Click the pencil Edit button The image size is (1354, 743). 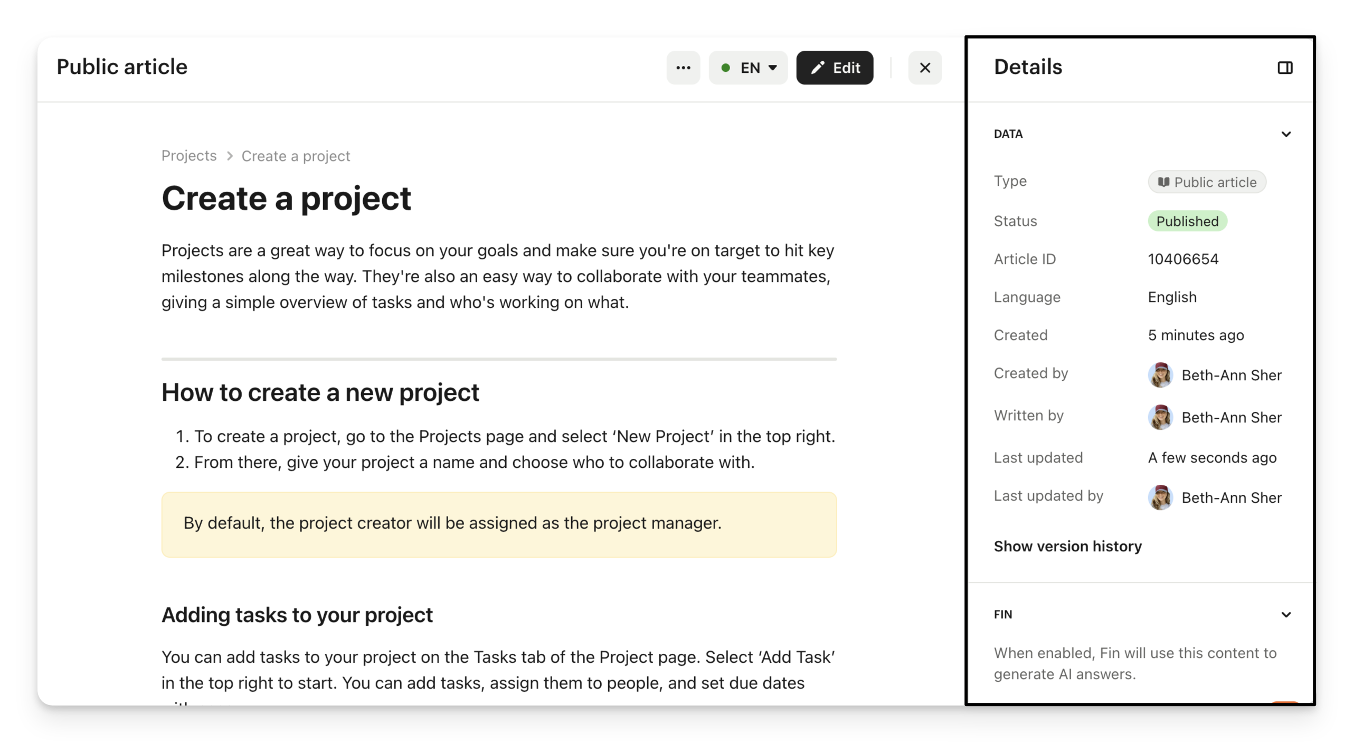835,68
